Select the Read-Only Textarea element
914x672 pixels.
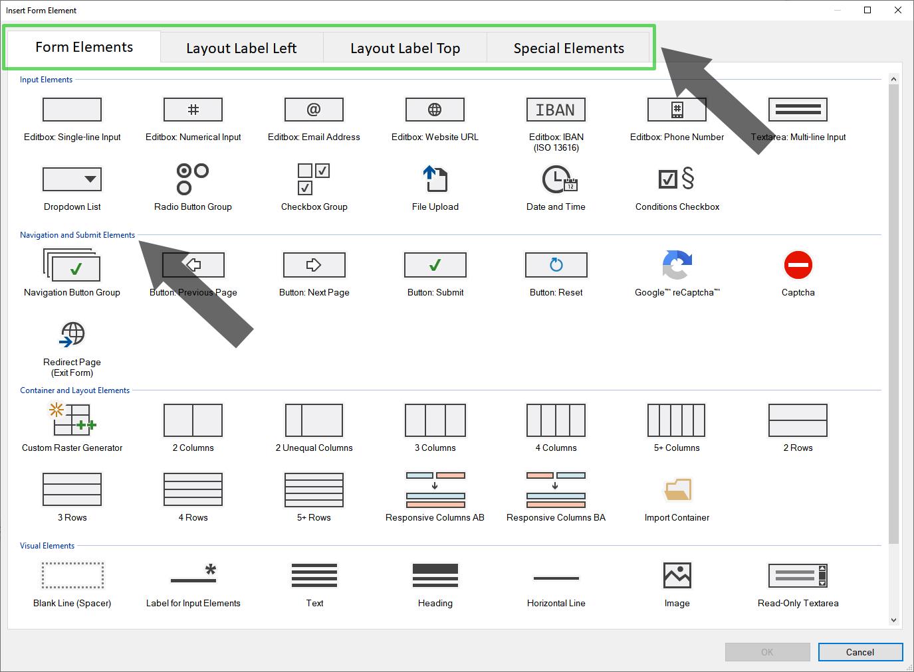pyautogui.click(x=798, y=584)
